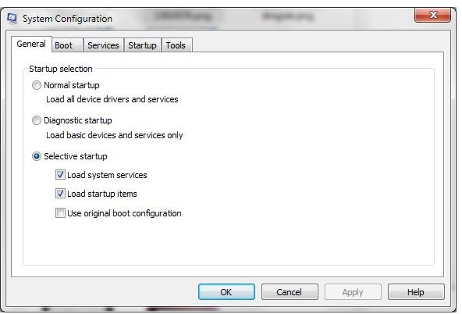This screenshot has height=314, width=462.
Task: Click the System Configuration title bar icon
Action: tap(12, 18)
